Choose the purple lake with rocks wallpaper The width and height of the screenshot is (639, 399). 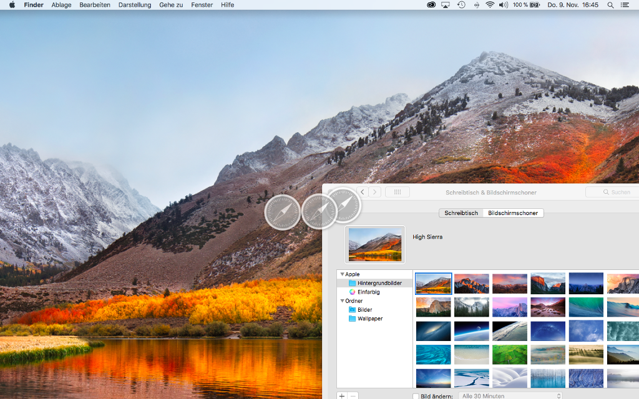tap(548, 307)
